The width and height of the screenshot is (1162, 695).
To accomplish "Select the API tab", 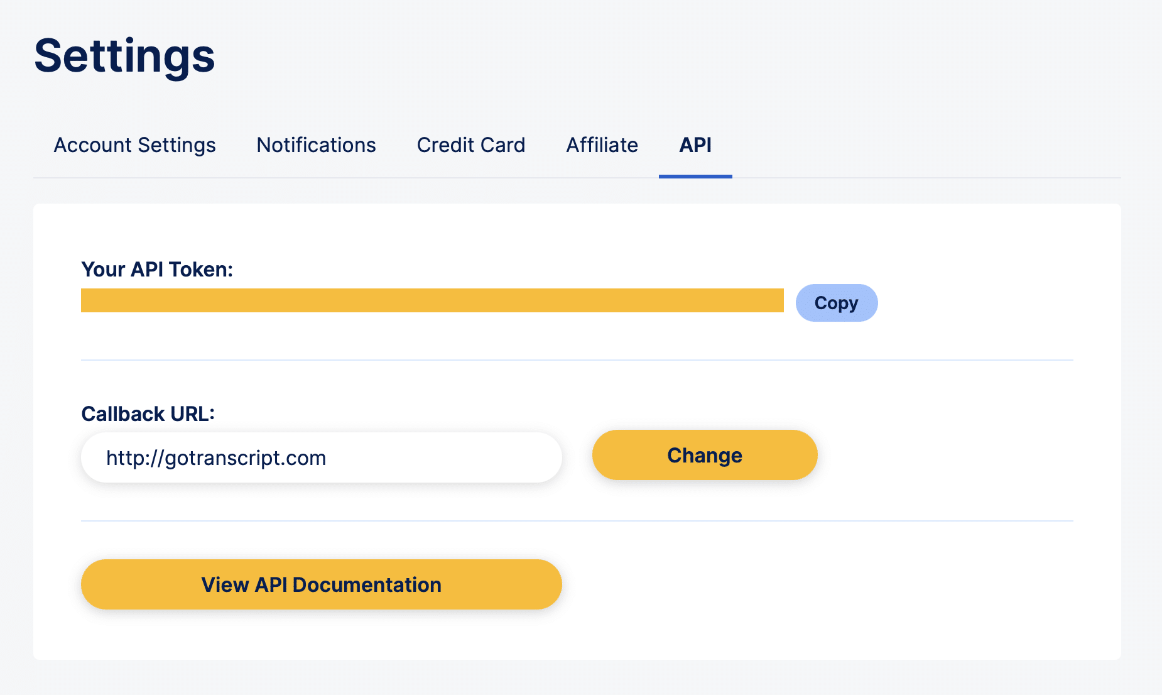I will [695, 145].
